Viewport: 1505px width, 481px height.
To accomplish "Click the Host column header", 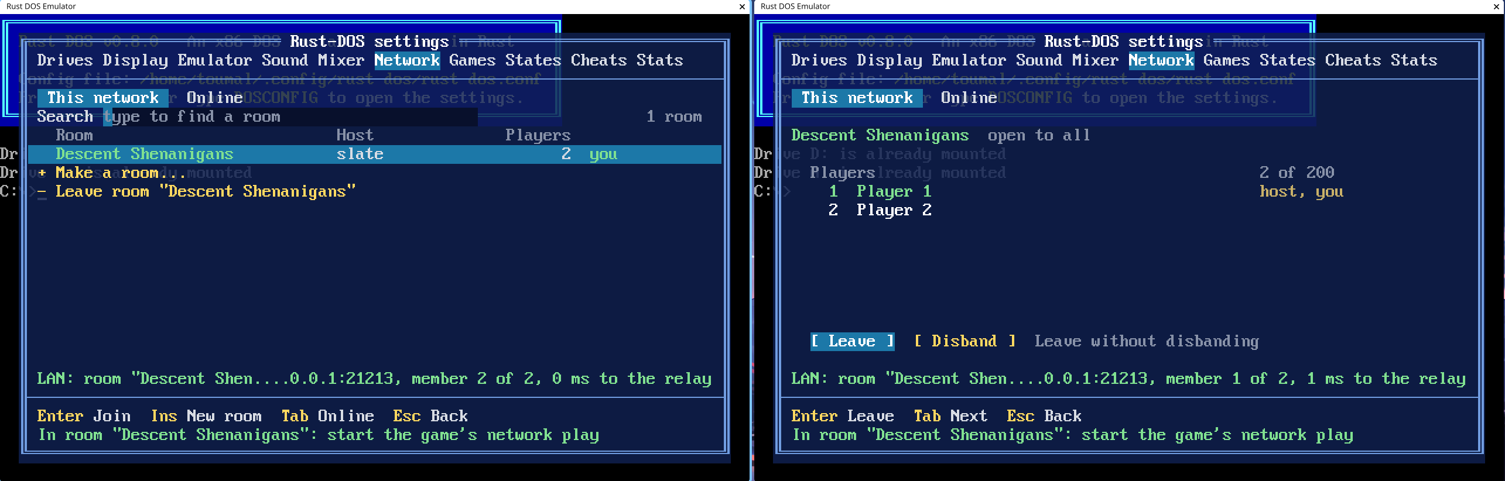I will [x=355, y=135].
